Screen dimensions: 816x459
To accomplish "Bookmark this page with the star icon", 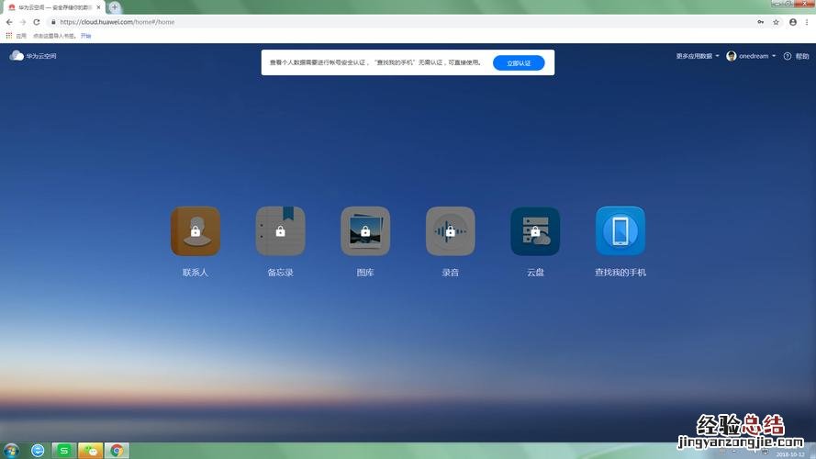I will (x=776, y=22).
